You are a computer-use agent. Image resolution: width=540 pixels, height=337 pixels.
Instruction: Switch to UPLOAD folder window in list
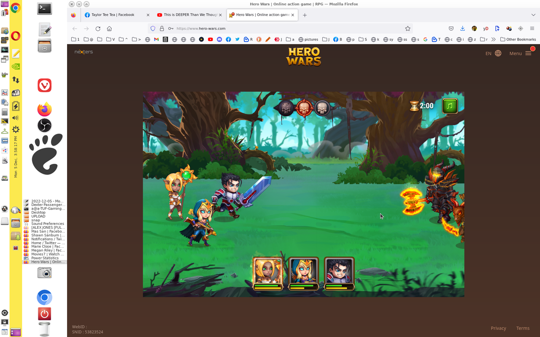45,217
